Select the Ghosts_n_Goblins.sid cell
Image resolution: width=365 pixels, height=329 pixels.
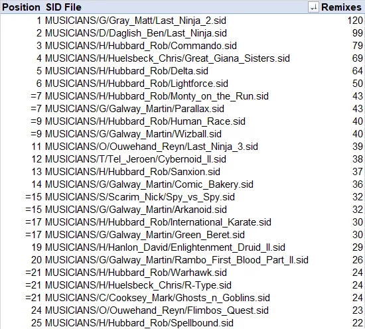(157, 298)
